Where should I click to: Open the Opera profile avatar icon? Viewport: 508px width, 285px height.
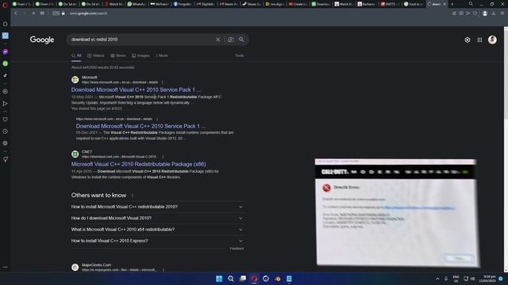pos(485,13)
